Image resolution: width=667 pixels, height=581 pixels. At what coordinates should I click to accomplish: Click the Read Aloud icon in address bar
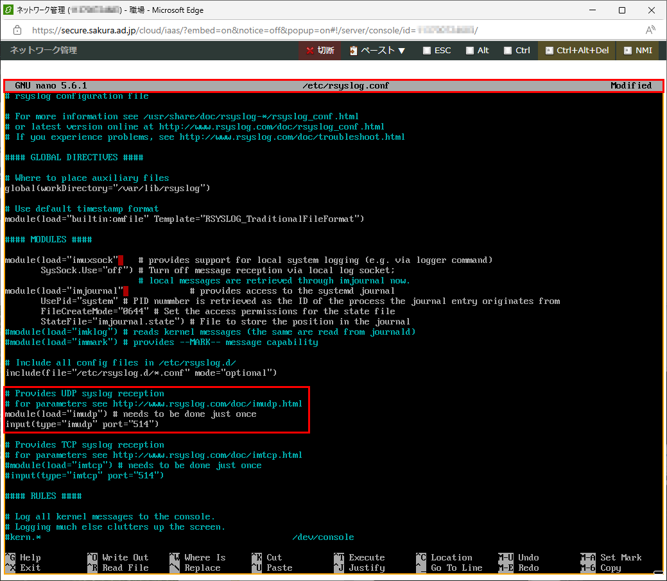pos(650,30)
